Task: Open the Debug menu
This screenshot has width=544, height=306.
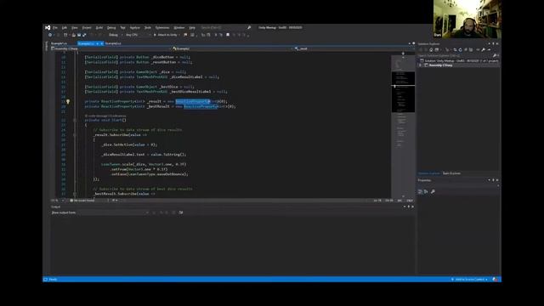Action: click(x=111, y=28)
